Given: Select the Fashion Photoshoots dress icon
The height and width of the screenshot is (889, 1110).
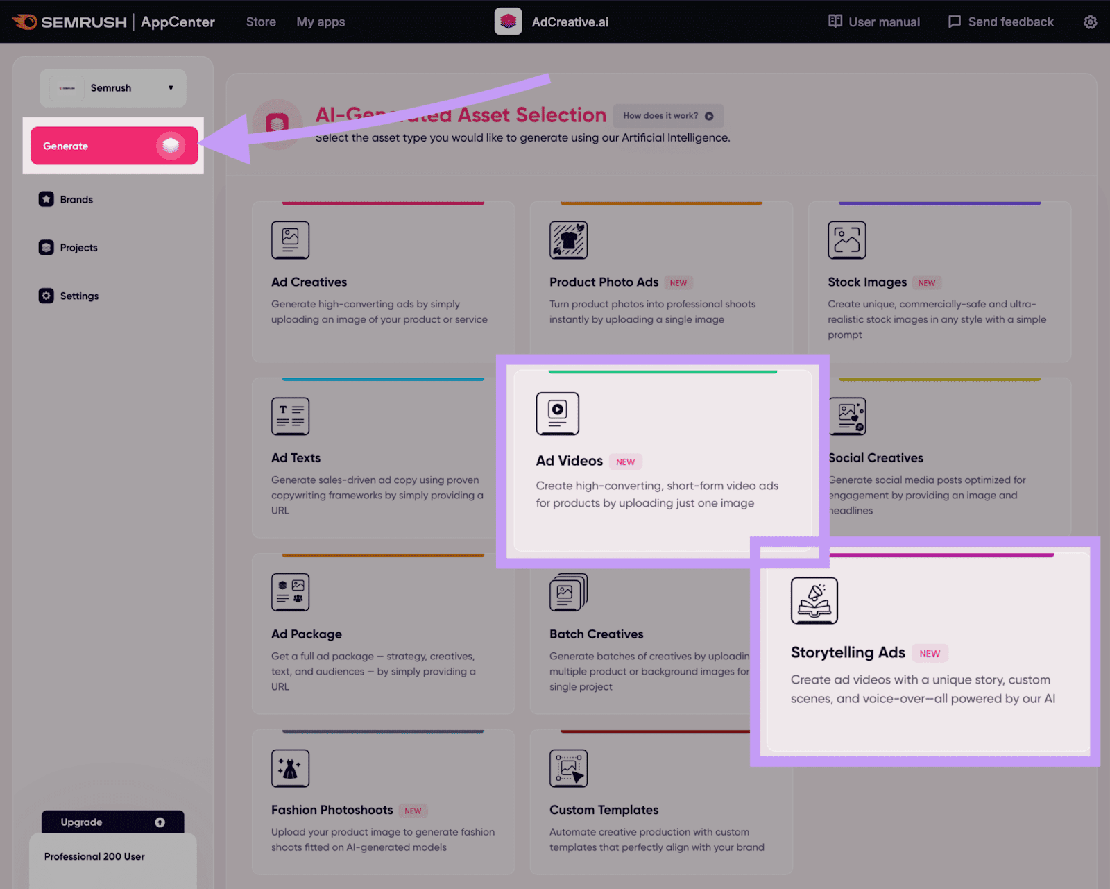Looking at the screenshot, I should (290, 768).
